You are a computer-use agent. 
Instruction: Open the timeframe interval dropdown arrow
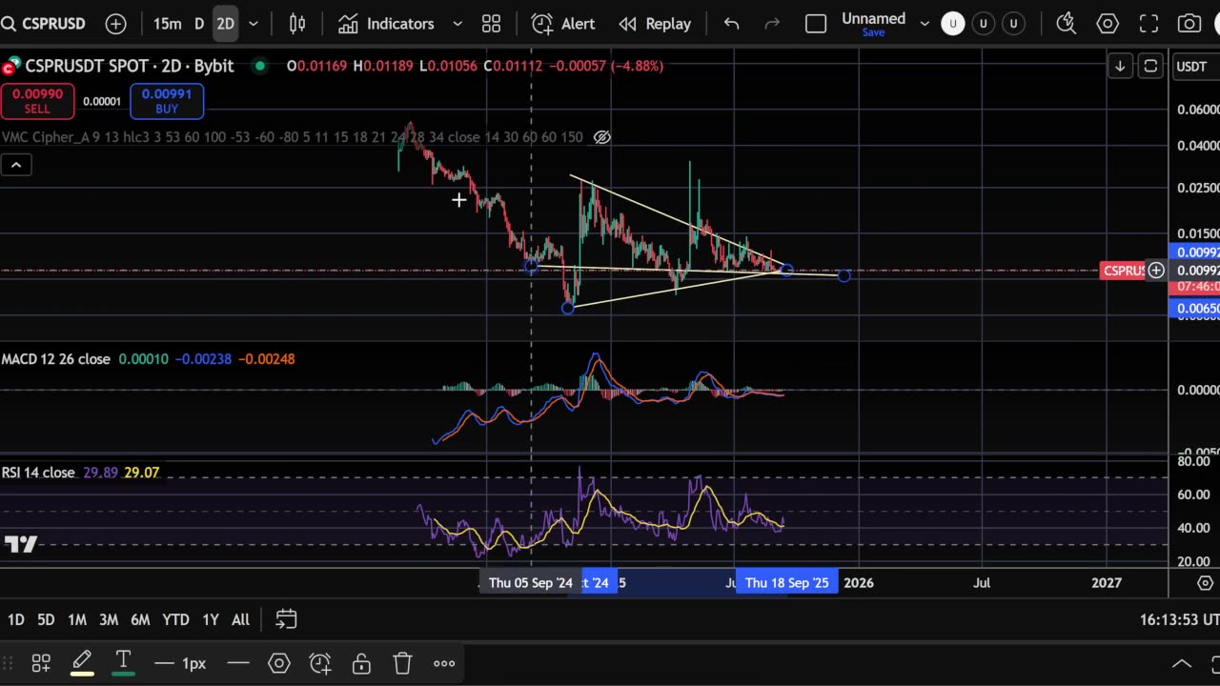coord(254,24)
